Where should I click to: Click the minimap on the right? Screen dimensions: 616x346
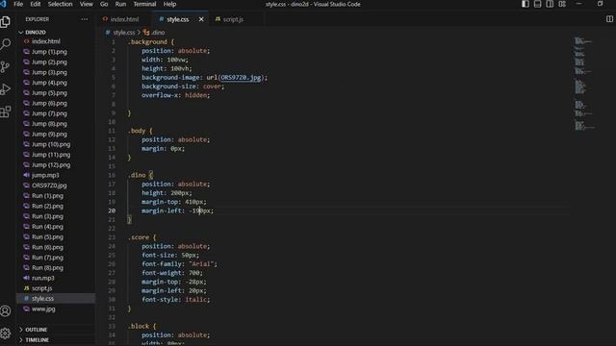point(584,84)
